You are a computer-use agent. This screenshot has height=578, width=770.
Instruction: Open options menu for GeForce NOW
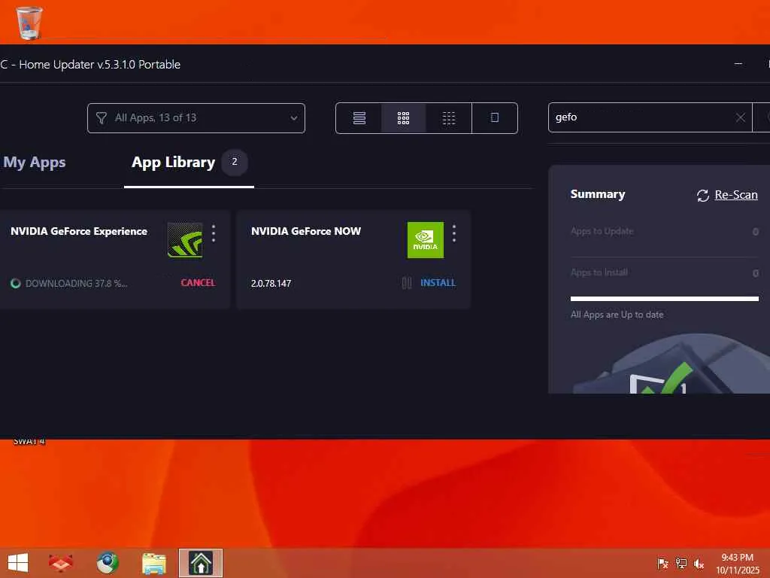(x=454, y=233)
